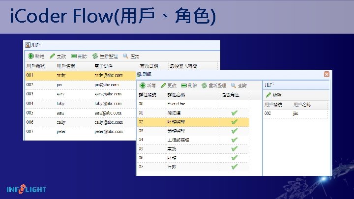The width and height of the screenshot is (354, 199).
Task: Toggle role checkmark for group 04
Action: [235, 140]
